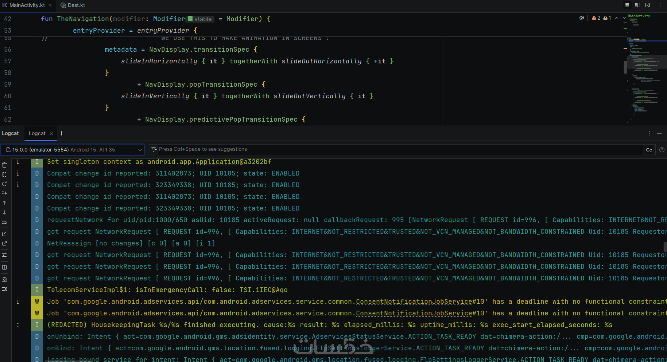The width and height of the screenshot is (667, 362).
Task: Toggle match case Cc button
Action: [x=649, y=150]
